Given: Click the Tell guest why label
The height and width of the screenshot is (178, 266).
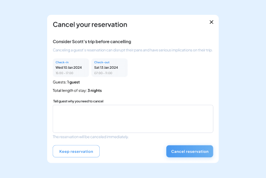Looking at the screenshot, I should [78, 101].
